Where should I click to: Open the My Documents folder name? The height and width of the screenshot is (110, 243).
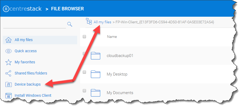pyautogui.click(x=120, y=93)
